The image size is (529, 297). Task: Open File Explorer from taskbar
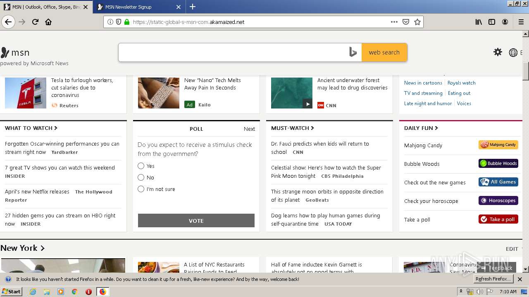47,292
